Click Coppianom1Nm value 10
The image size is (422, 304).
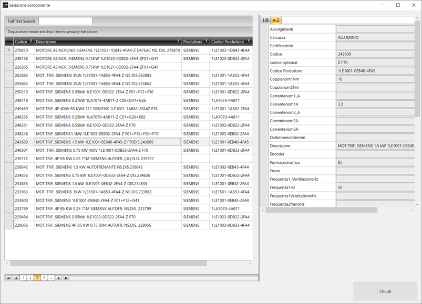(375, 79)
